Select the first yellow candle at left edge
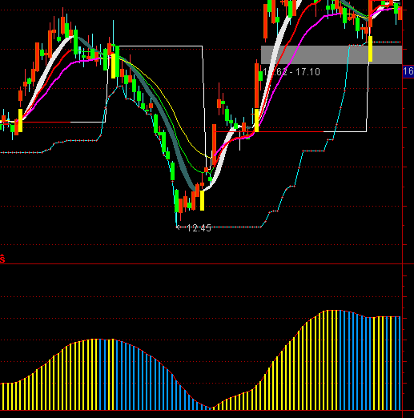 (20, 120)
